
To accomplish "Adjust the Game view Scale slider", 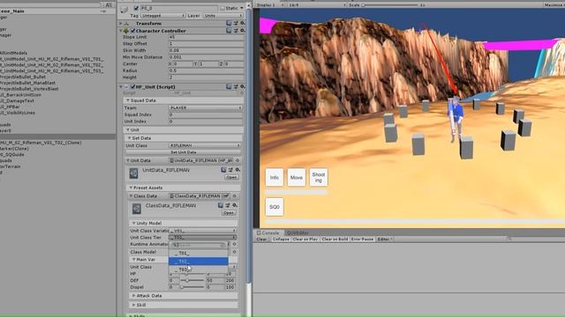I will (x=390, y=5).
